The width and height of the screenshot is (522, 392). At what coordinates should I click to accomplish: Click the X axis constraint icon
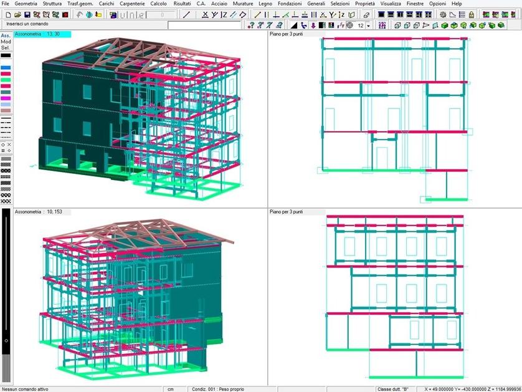coord(205,15)
